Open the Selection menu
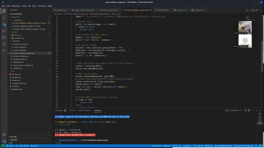This screenshot has height=148, width=264. pyautogui.click(x=16, y=6)
